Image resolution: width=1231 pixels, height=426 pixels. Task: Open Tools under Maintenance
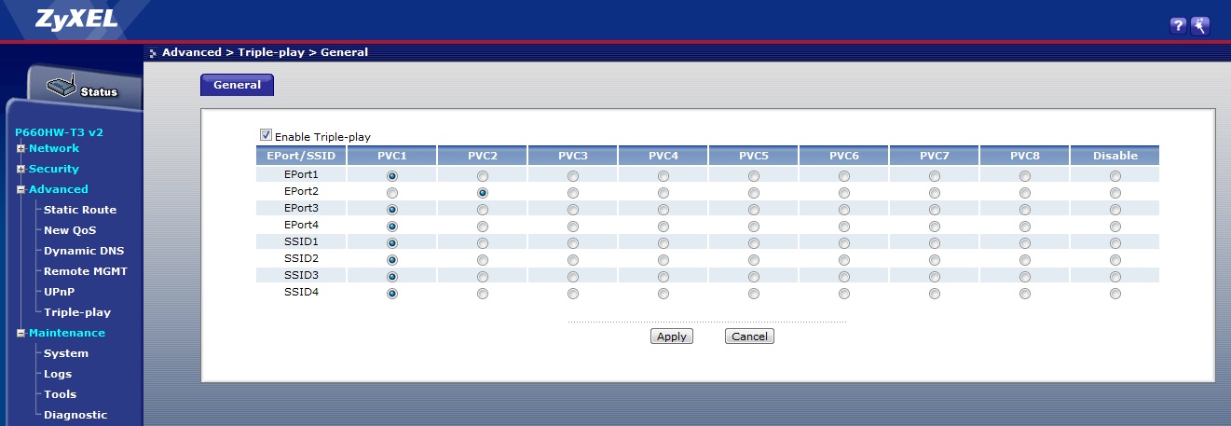61,394
